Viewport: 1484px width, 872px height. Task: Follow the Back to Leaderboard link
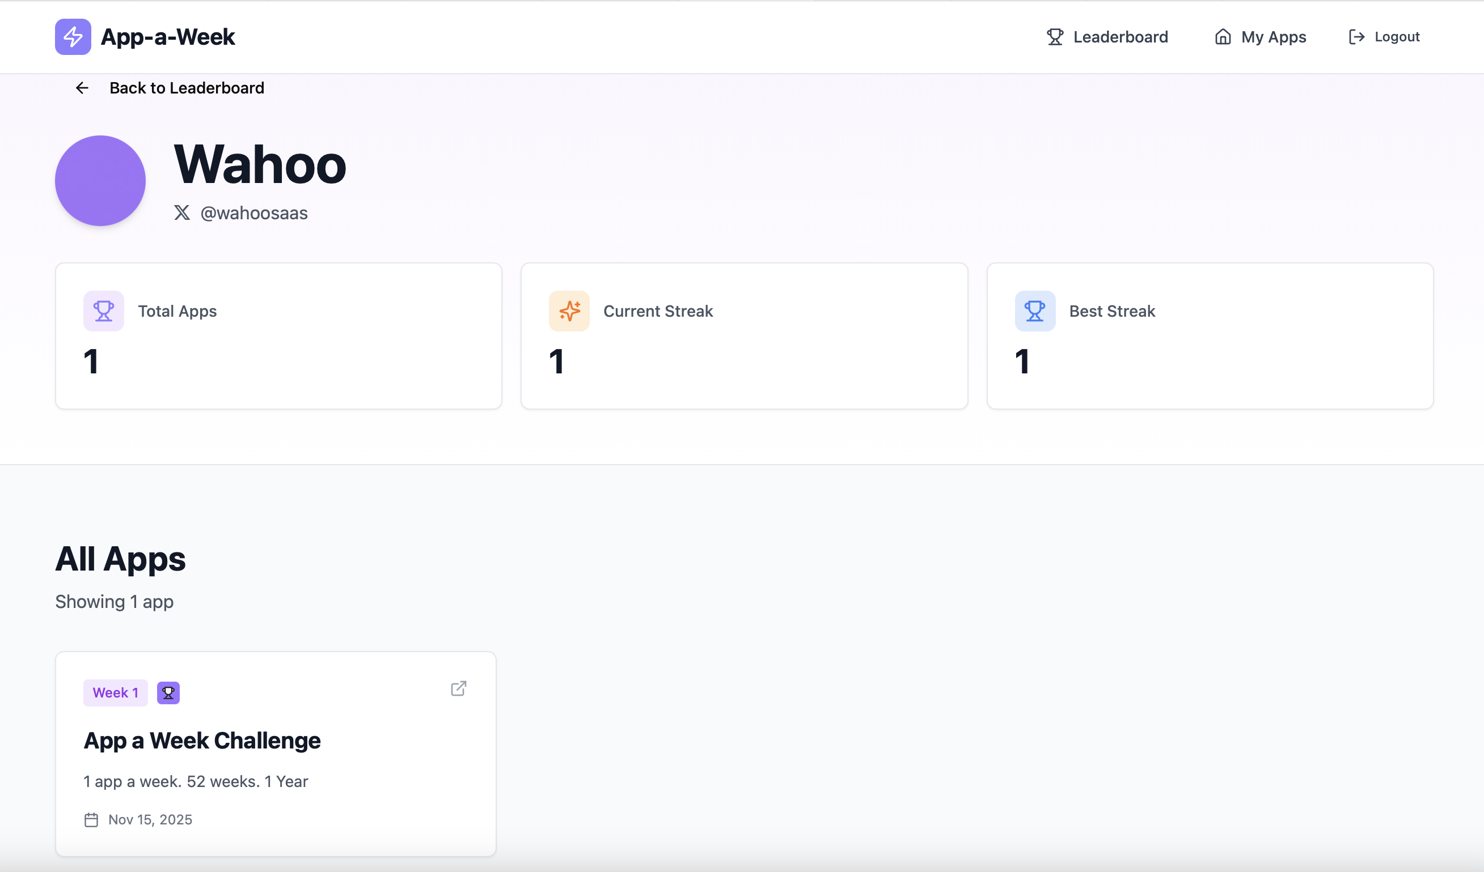tap(187, 88)
